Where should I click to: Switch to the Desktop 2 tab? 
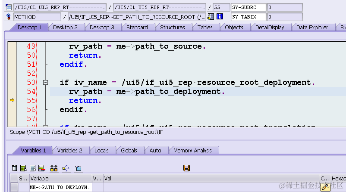pos(65,27)
